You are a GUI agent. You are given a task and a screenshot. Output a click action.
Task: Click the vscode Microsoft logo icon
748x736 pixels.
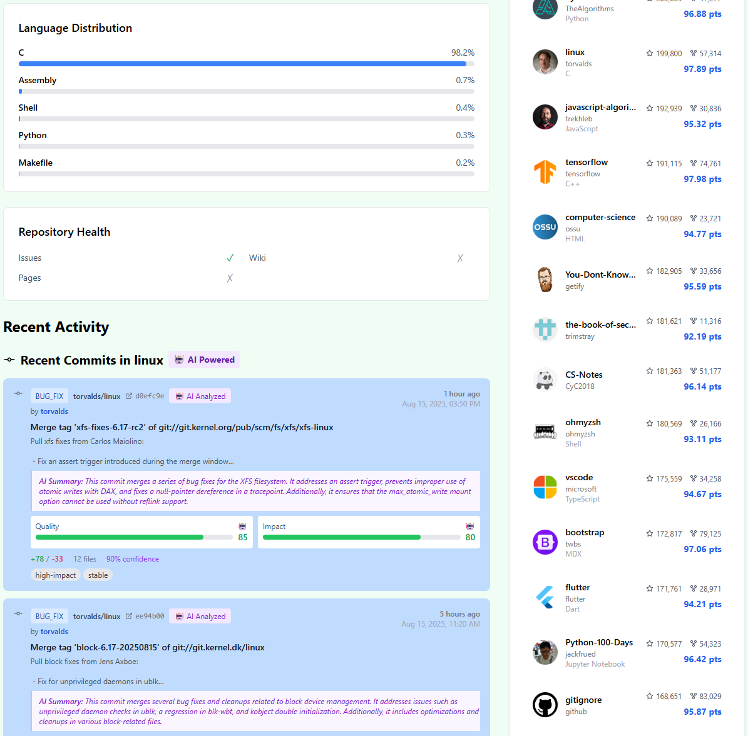[x=545, y=487]
